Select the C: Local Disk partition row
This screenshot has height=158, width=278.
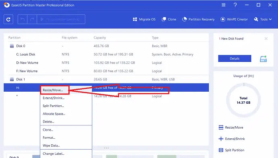point(106,54)
